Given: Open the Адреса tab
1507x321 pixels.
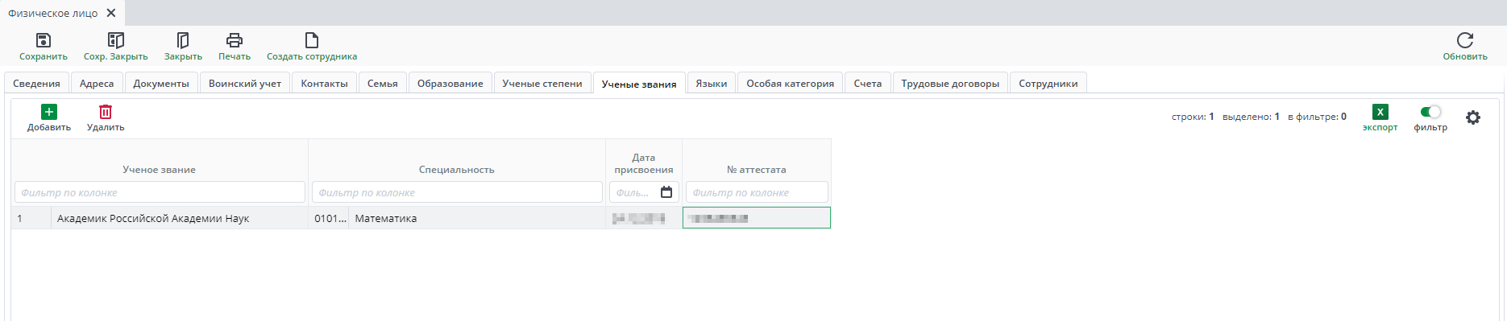Looking at the screenshot, I should pyautogui.click(x=97, y=84).
